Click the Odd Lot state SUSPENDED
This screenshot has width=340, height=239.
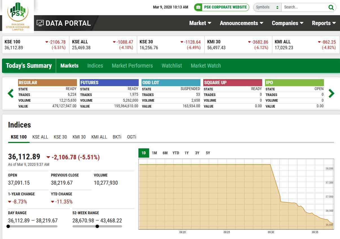click(190, 89)
